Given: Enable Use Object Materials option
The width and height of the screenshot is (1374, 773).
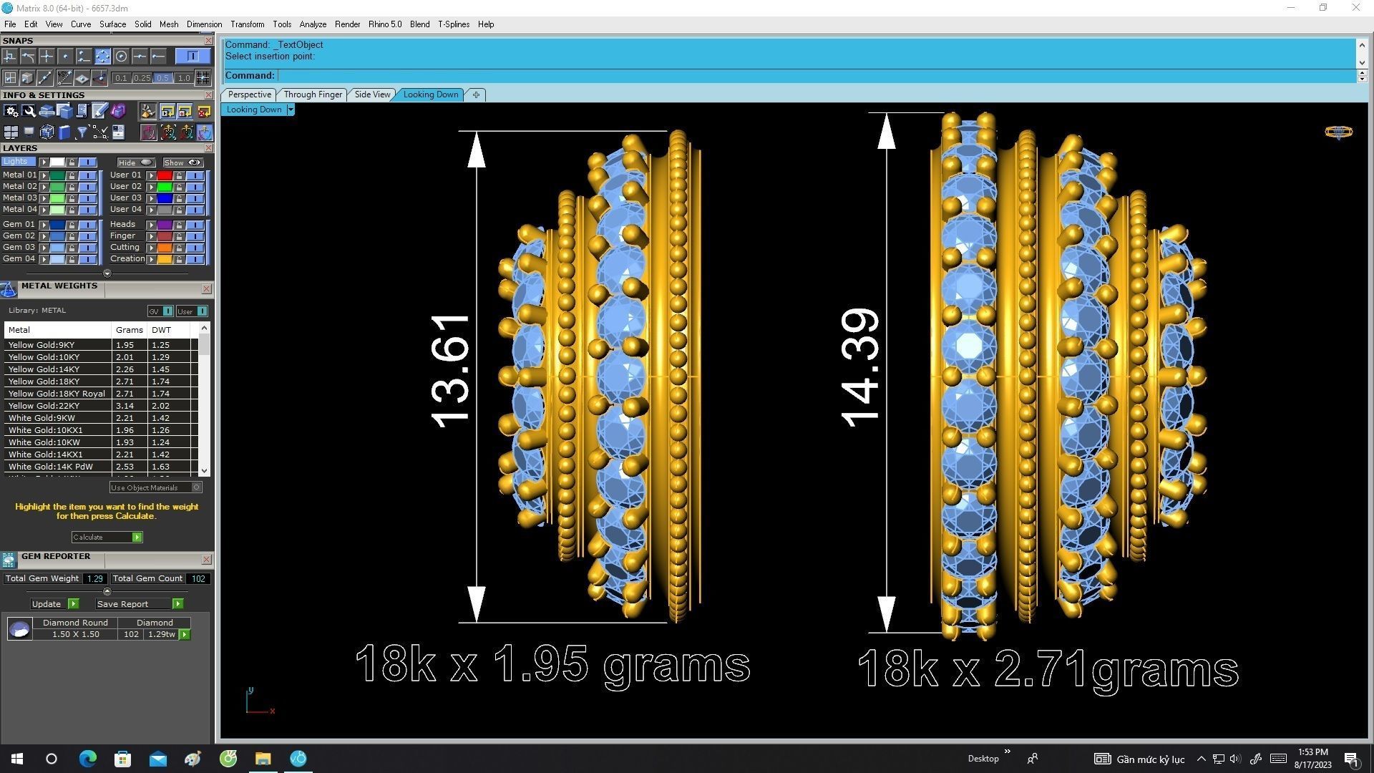Looking at the screenshot, I should 156,487.
